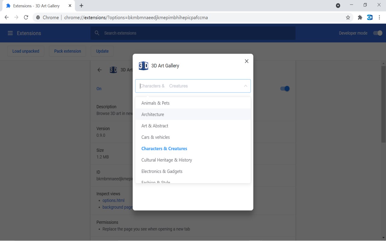The width and height of the screenshot is (386, 241).
Task: Pick Electronics & Gadgets option
Action: (x=193, y=172)
